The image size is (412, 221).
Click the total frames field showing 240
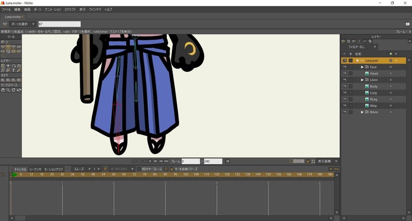pos(213,161)
